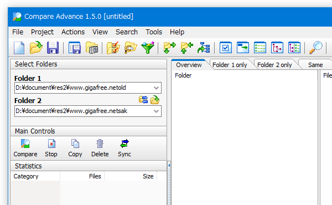The height and width of the screenshot is (205, 332).
Task: Click the Select Folders panel header
Action: [89, 64]
